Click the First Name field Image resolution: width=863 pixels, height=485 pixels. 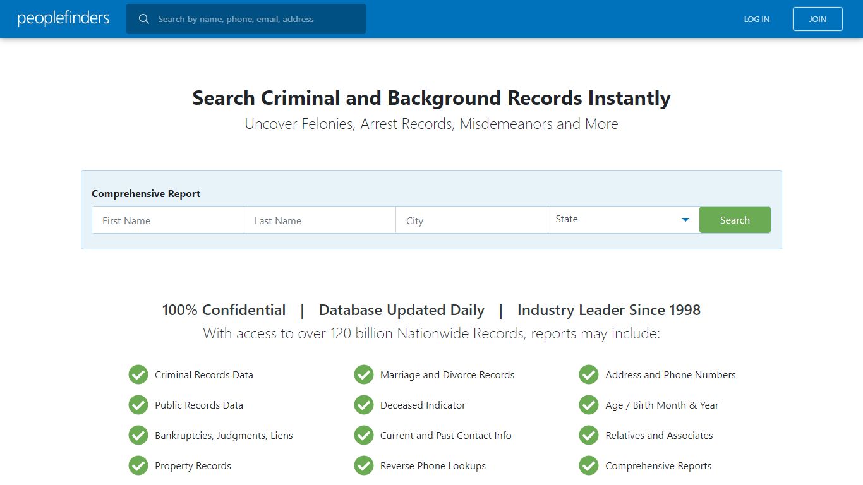pyautogui.click(x=168, y=220)
